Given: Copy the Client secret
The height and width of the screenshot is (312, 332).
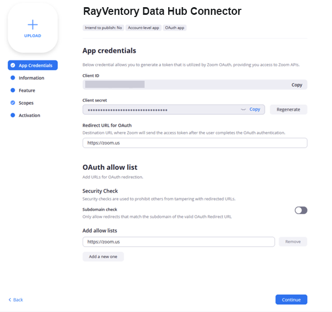Looking at the screenshot, I should [x=255, y=109].
